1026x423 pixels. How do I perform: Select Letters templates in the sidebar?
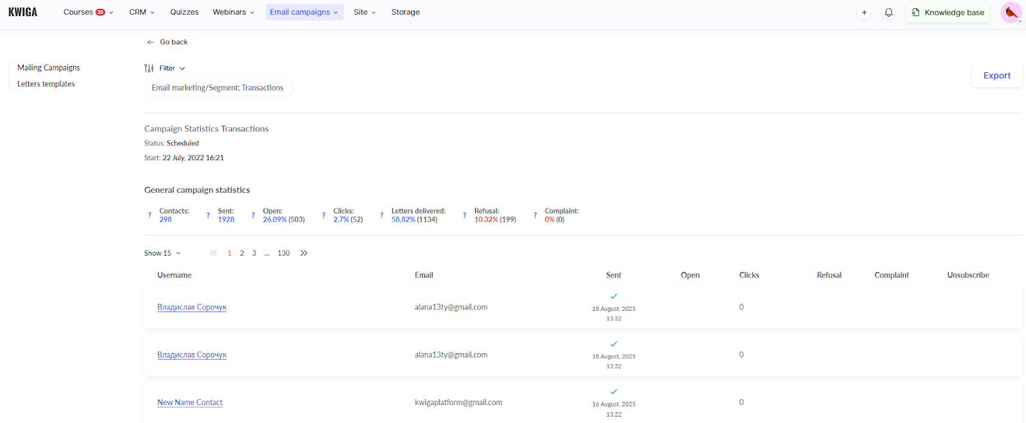46,84
